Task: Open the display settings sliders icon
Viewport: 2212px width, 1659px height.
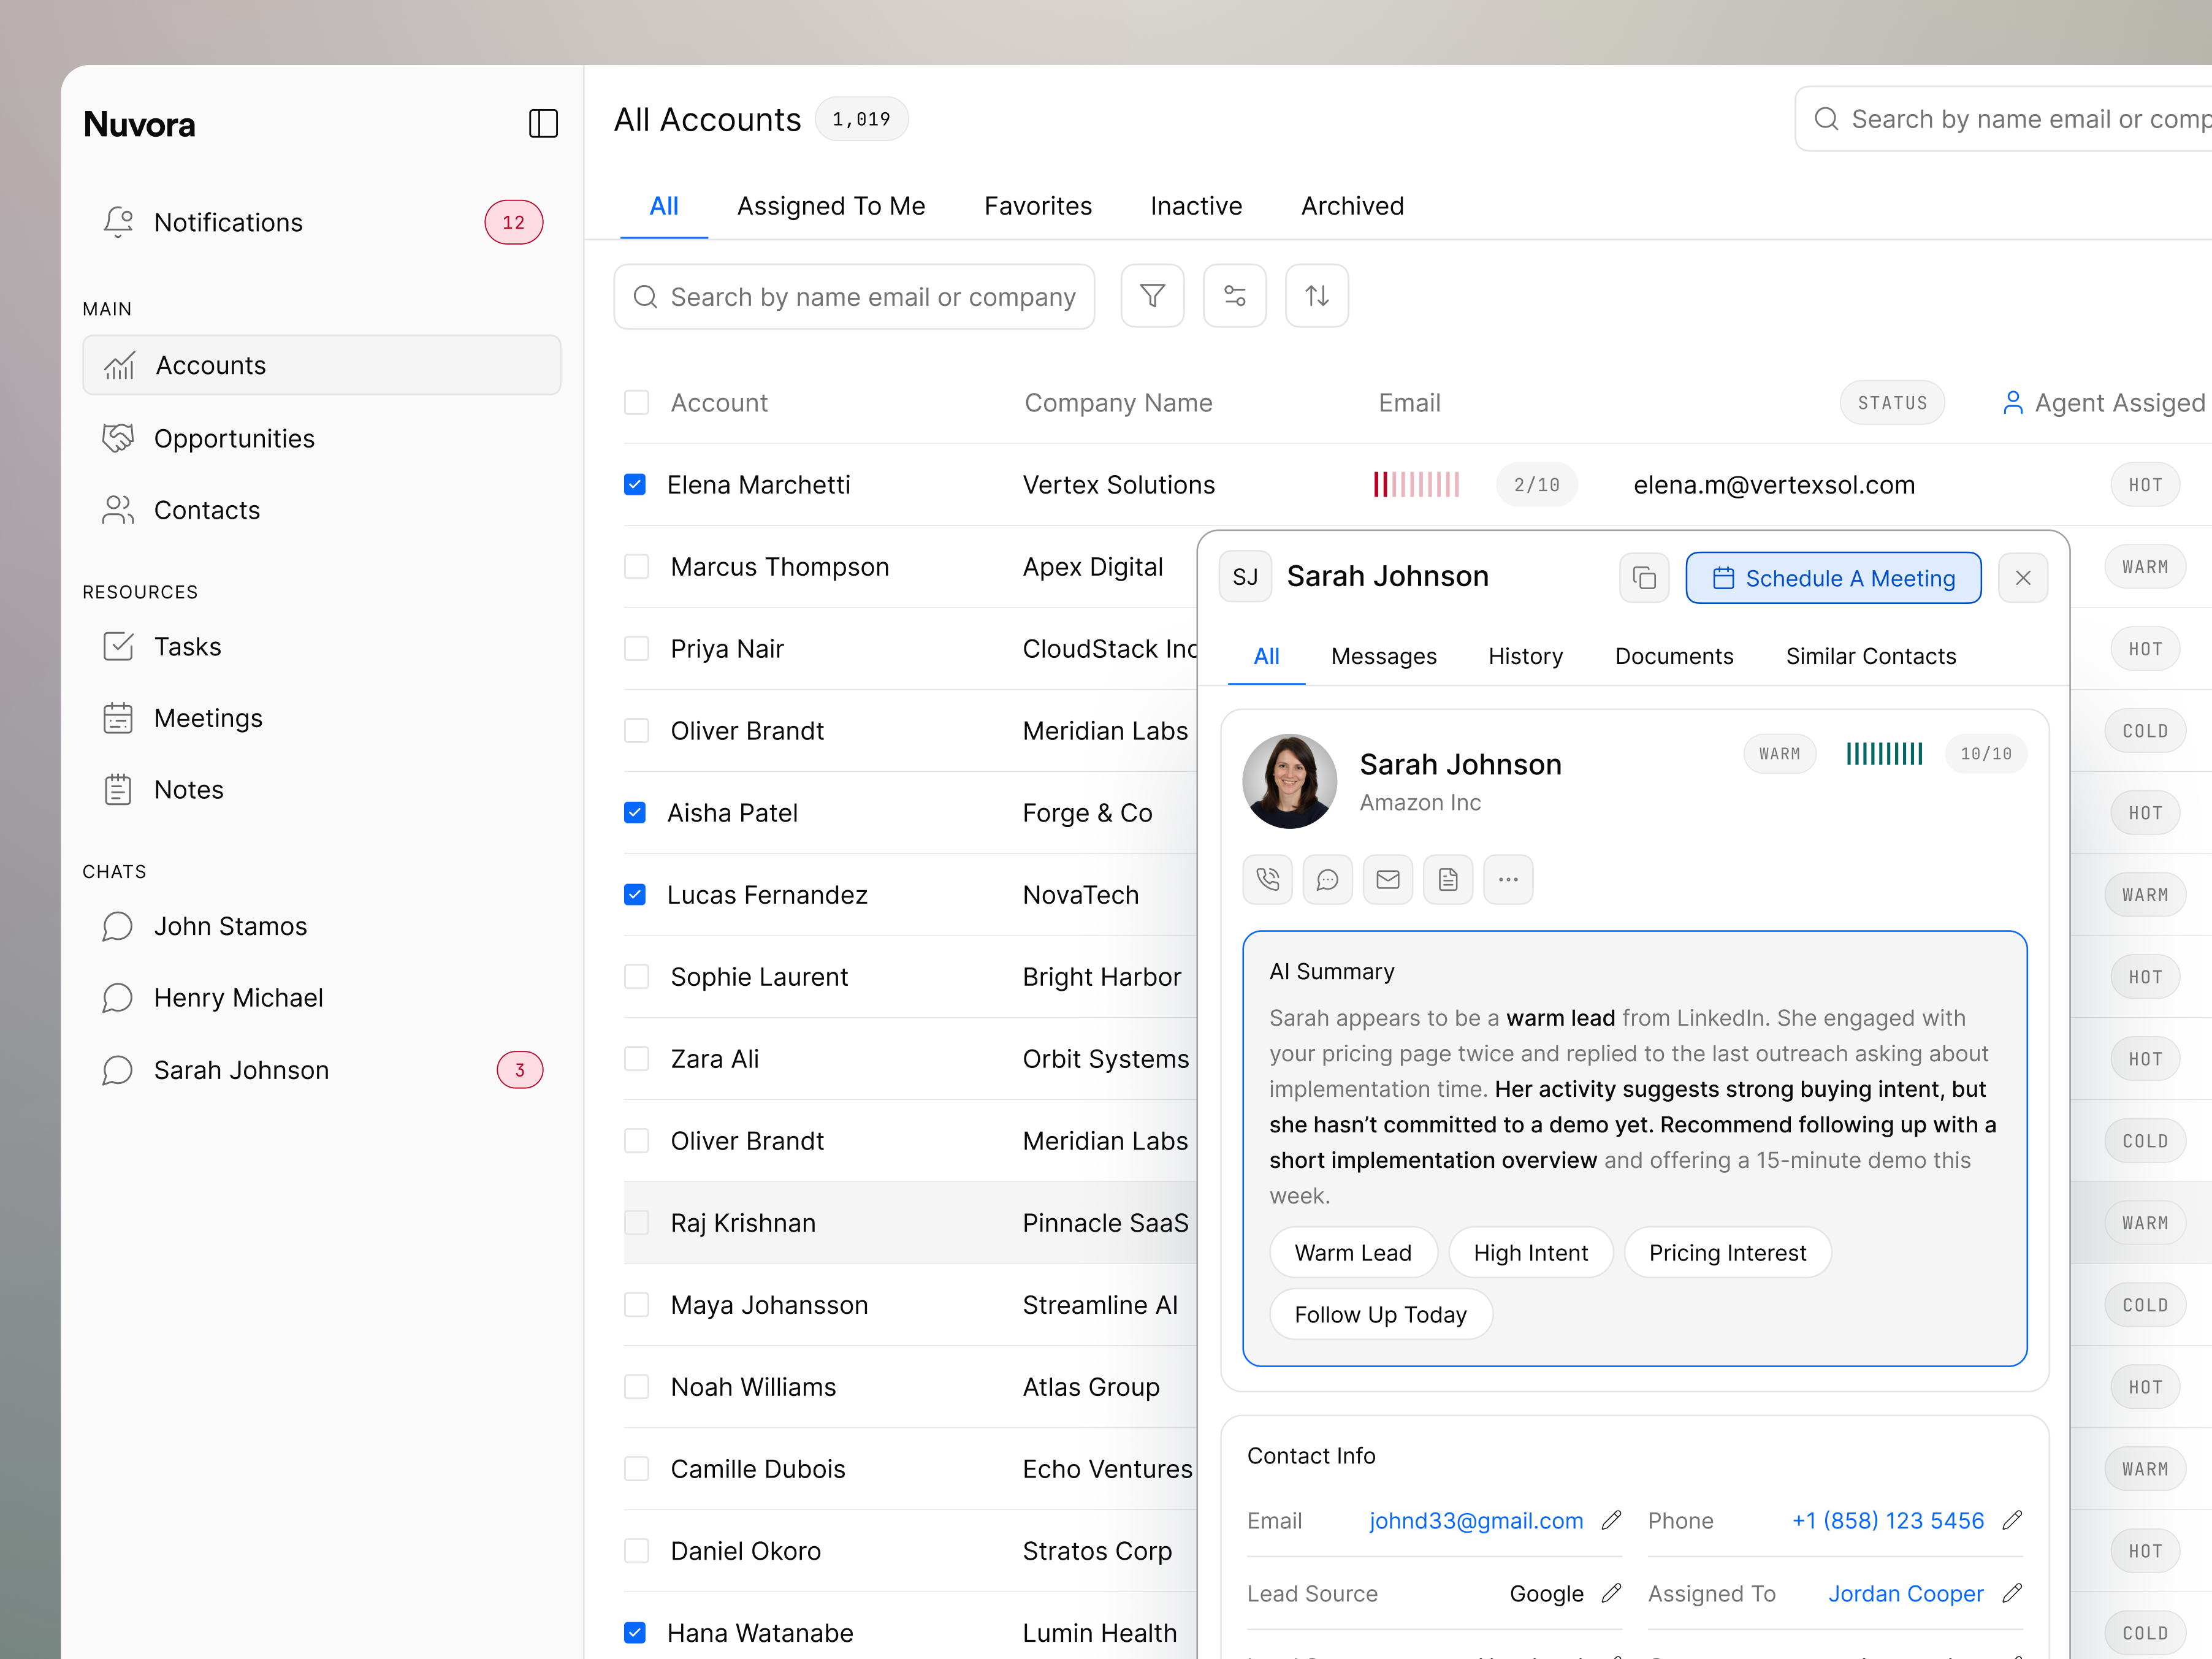Action: 1234,296
